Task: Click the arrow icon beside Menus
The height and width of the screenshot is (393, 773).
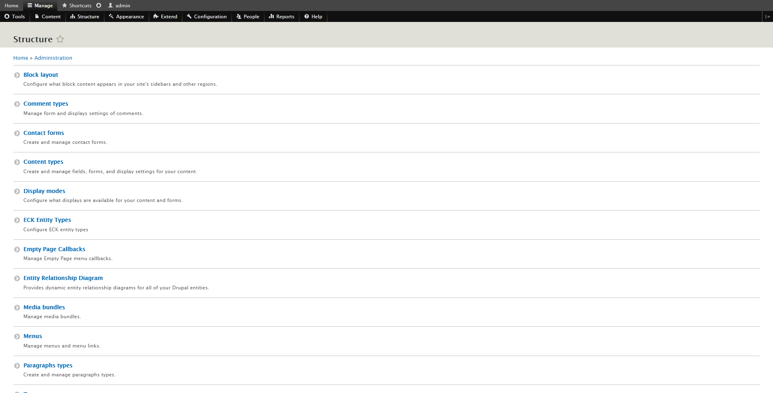Action: click(17, 337)
